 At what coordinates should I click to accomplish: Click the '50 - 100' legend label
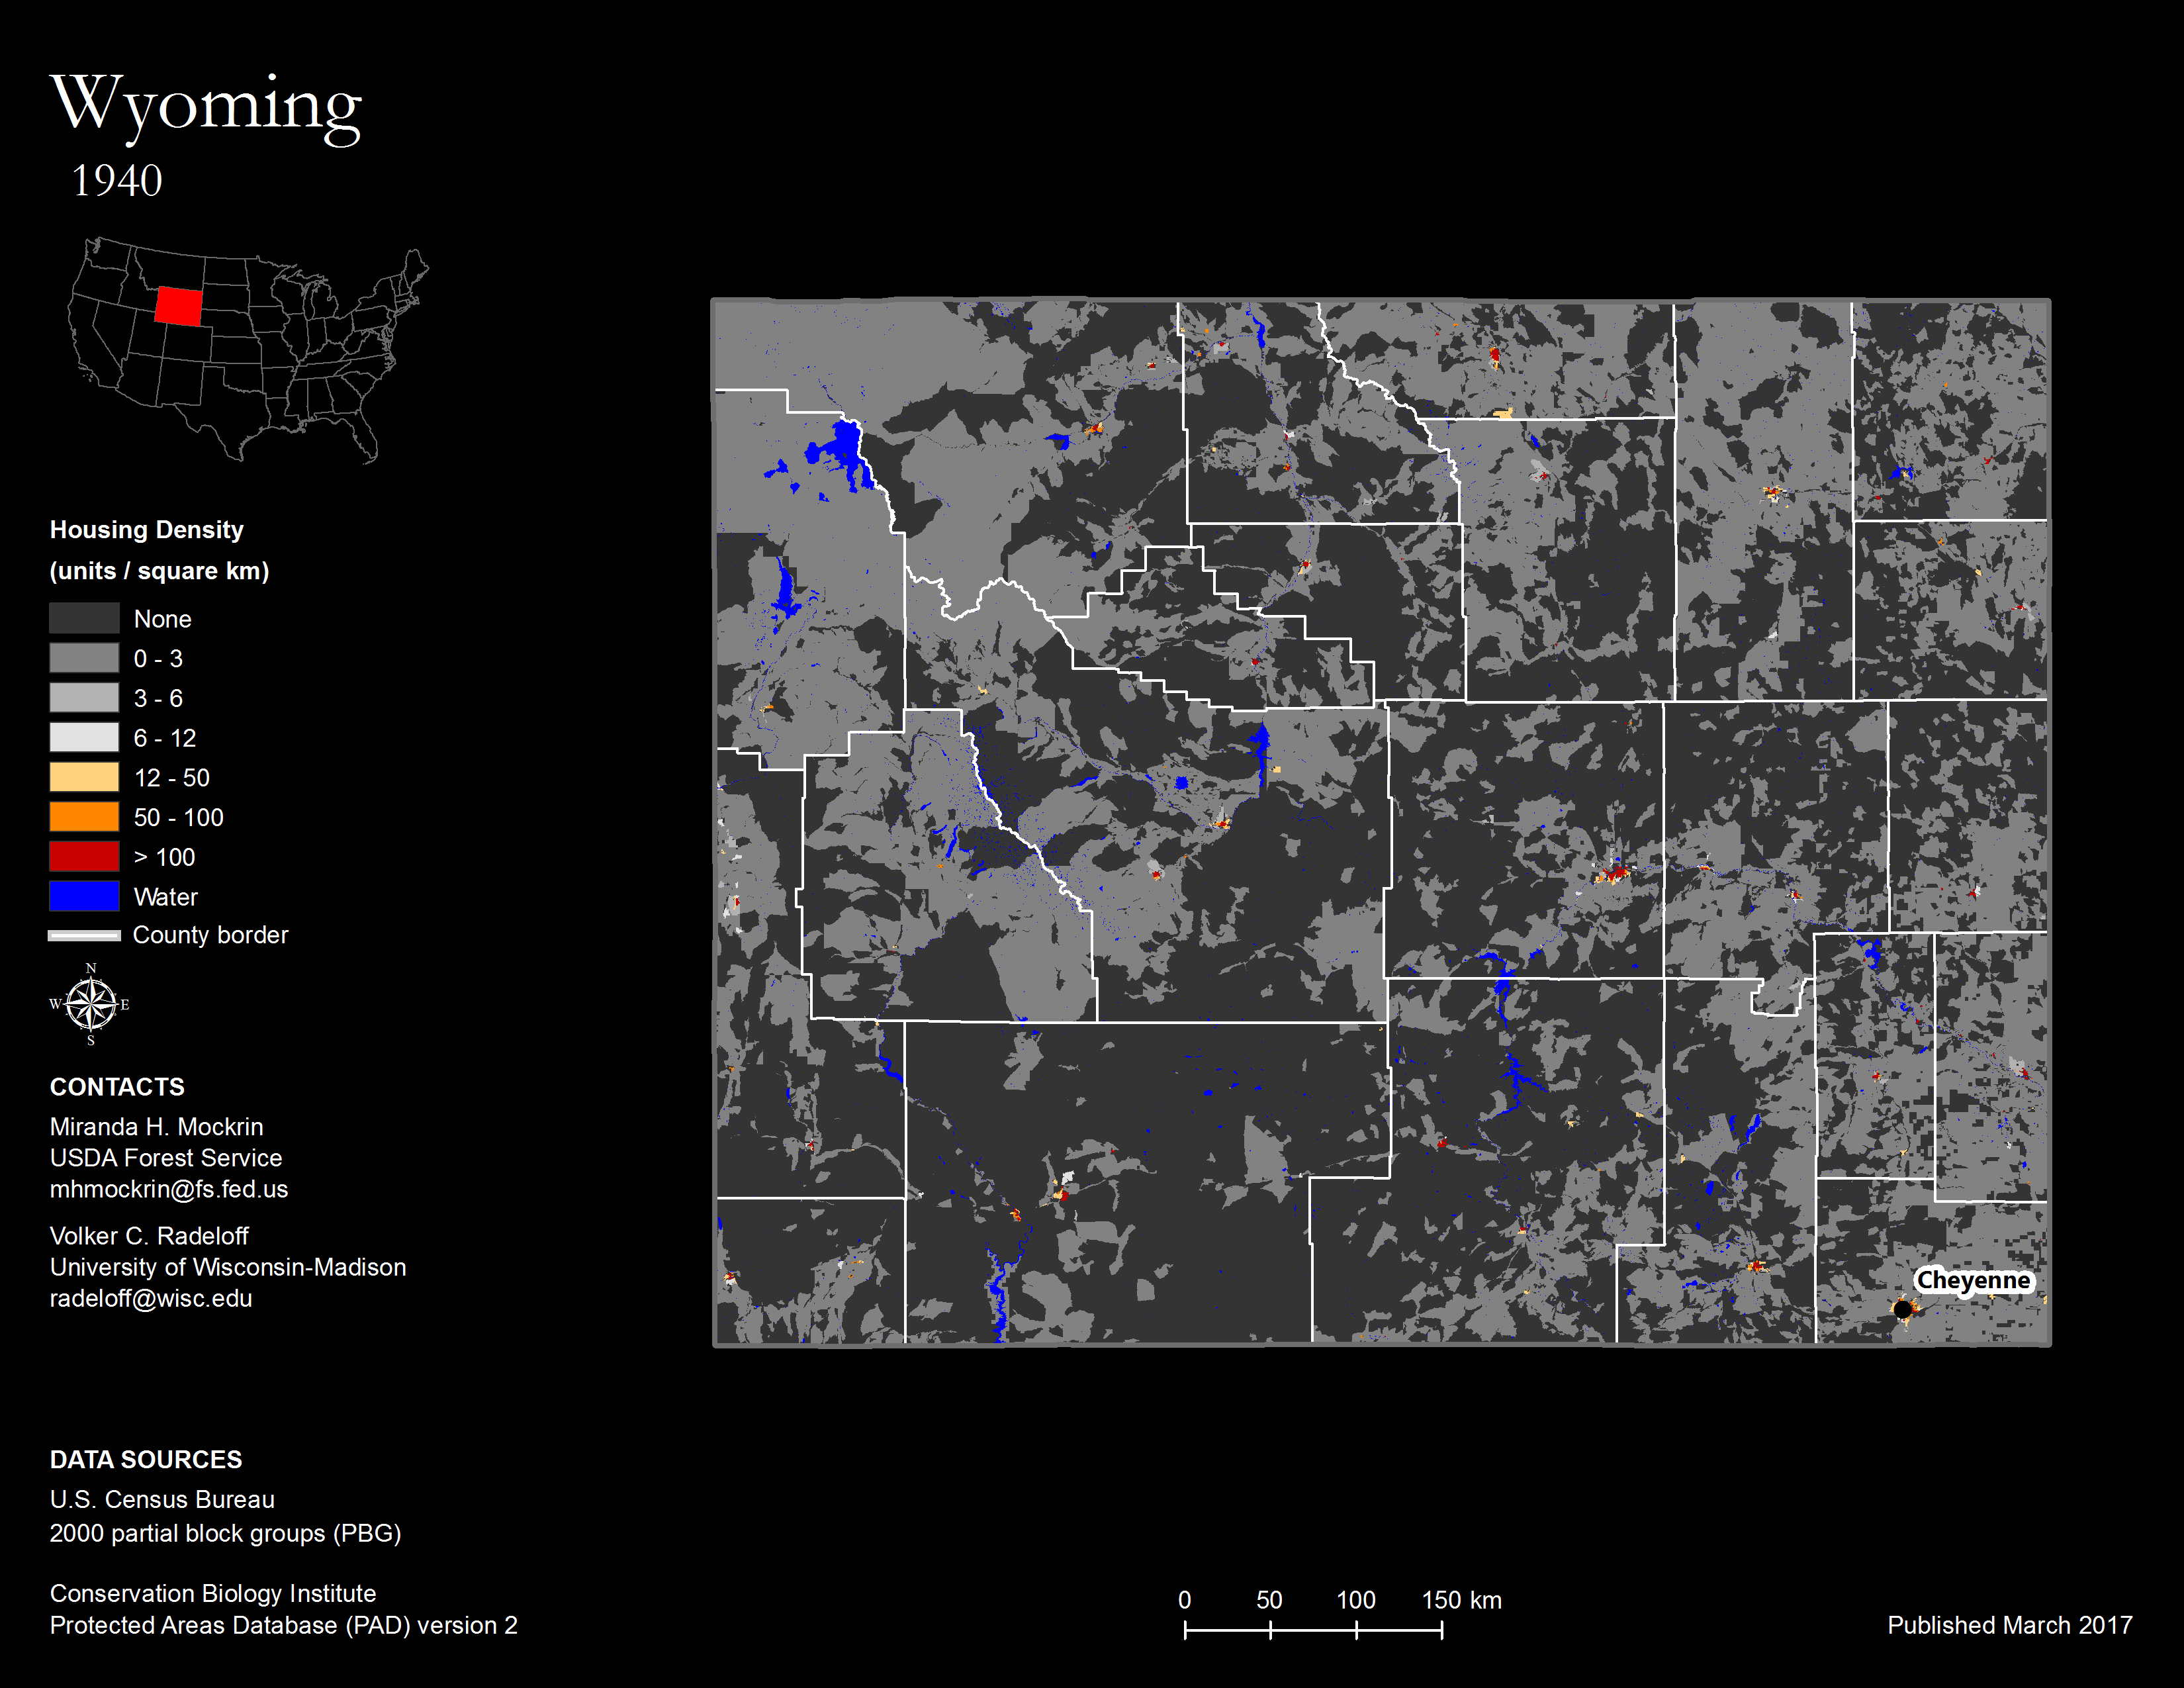tap(179, 818)
